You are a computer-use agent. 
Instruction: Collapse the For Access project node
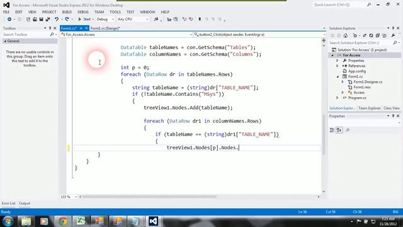coord(332,55)
